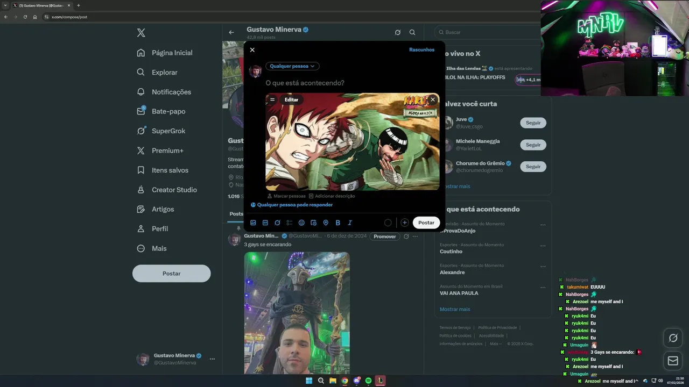The width and height of the screenshot is (689, 387).
Task: Reload the page in browser
Action: coord(25,17)
